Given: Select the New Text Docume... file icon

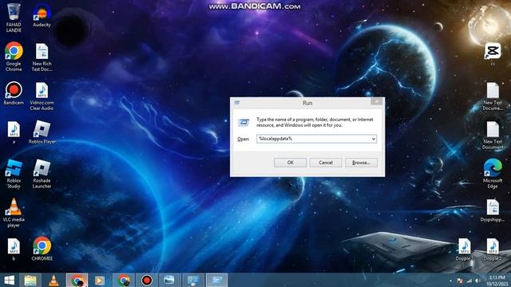Looking at the screenshot, I should tap(493, 96).
